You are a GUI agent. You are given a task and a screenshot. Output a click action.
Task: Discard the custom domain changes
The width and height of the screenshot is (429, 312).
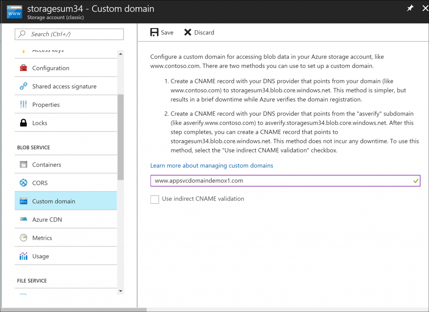click(x=199, y=33)
